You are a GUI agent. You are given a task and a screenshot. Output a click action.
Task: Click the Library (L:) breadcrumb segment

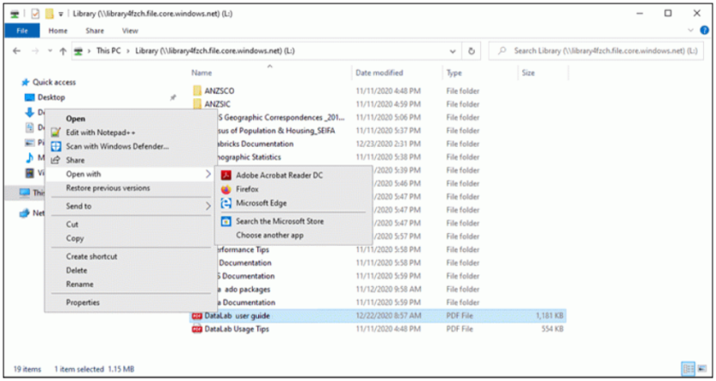(x=215, y=51)
